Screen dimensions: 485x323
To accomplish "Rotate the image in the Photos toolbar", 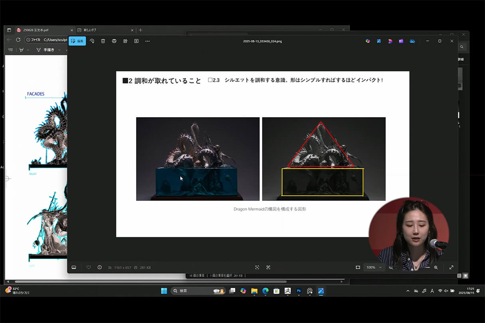I will pos(91,41).
